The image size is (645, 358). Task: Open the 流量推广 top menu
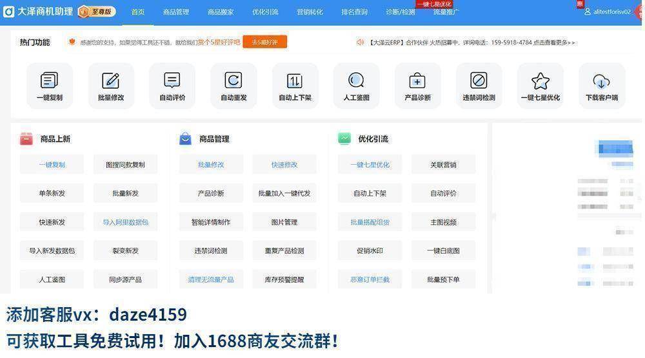(x=446, y=12)
